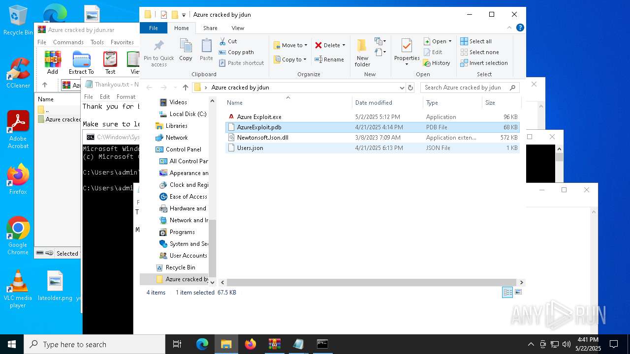
Task: Expand the Delete dropdown arrow
Action: 344,45
